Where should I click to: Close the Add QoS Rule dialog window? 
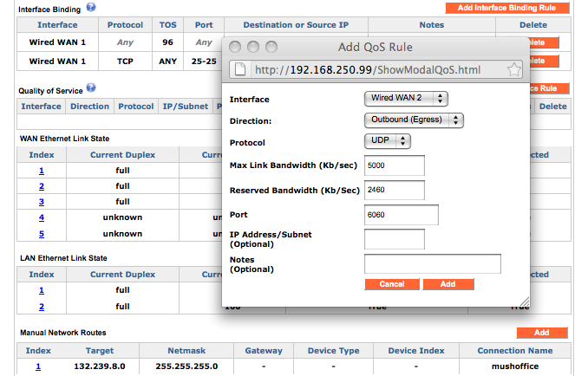235,47
